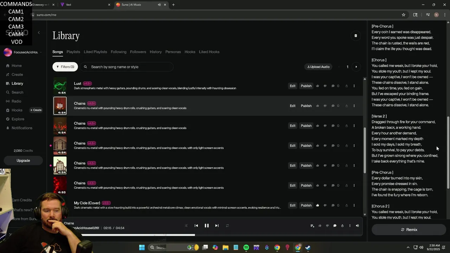This screenshot has width=450, height=253.
Task: Toggle repeat in the player bar
Action: [x=227, y=226]
